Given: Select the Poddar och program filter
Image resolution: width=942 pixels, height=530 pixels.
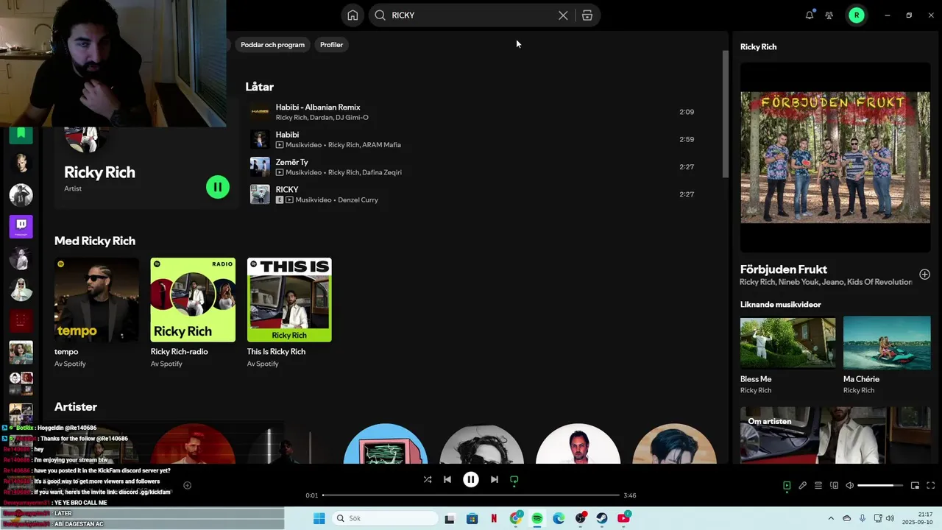Looking at the screenshot, I should 272,45.
